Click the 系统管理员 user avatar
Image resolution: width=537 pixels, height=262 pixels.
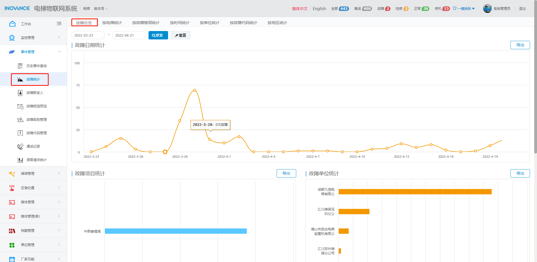pyautogui.click(x=487, y=8)
